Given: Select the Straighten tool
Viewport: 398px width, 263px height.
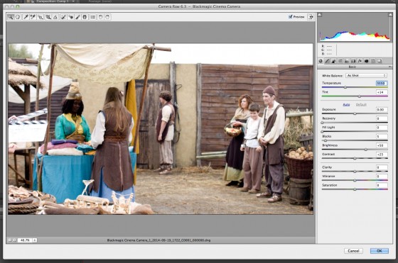Looking at the screenshot, I should coord(55,17).
